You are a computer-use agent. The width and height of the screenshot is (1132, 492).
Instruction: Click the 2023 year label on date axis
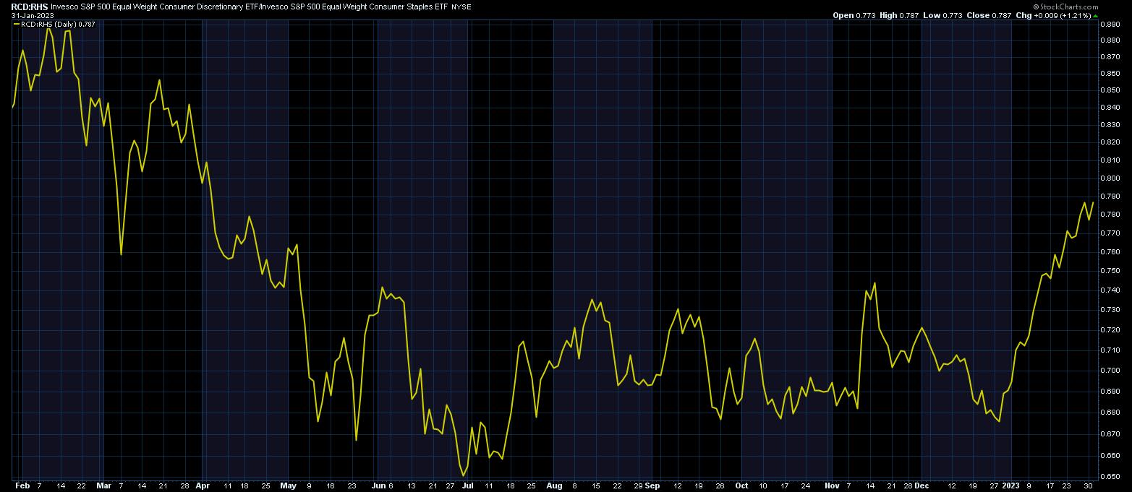point(1010,486)
